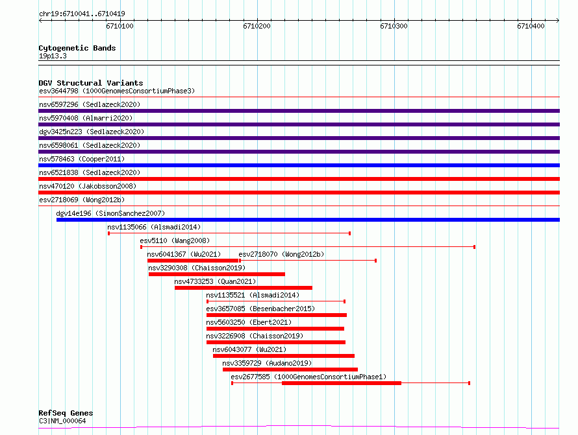Open the nsv5970408 Almarri2020 label
Screen dimensions: 578x435
point(86,118)
